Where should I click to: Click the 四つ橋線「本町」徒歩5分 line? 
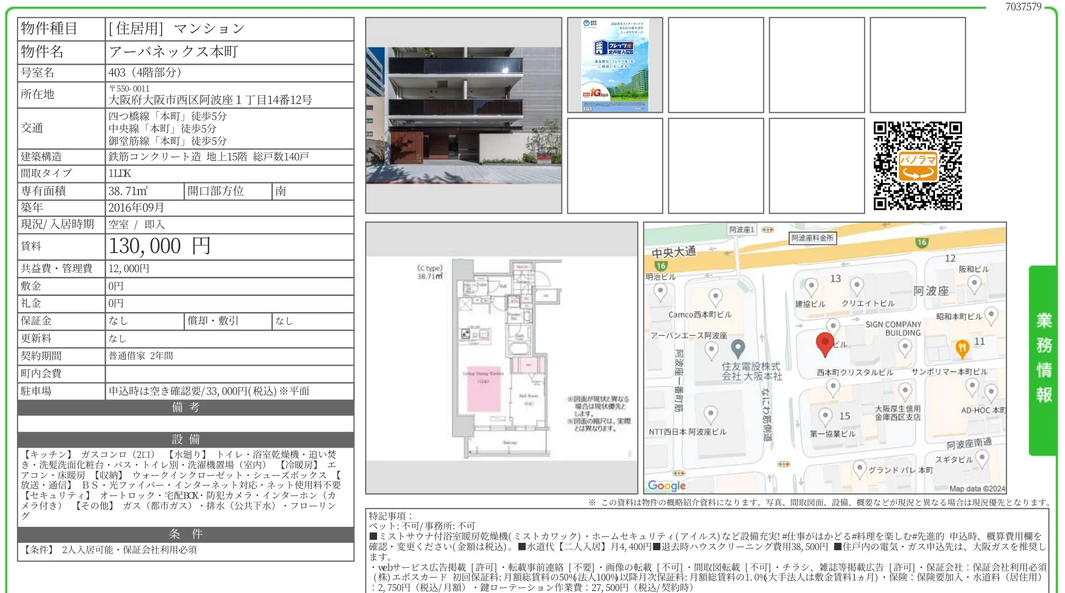tap(168, 116)
